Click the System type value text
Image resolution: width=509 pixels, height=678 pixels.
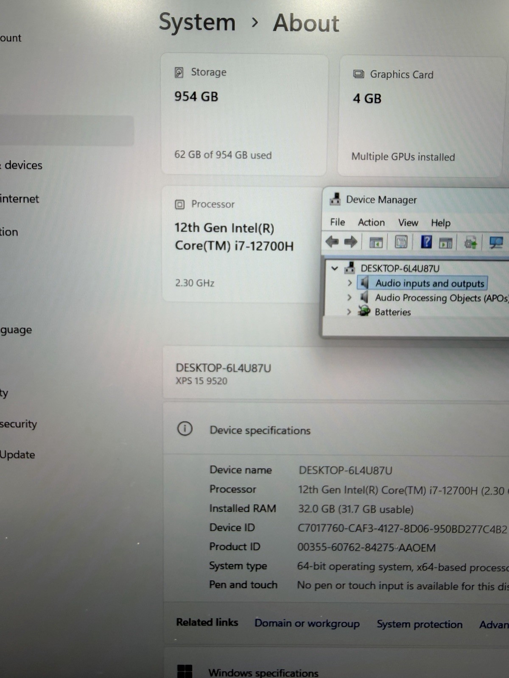click(403, 567)
